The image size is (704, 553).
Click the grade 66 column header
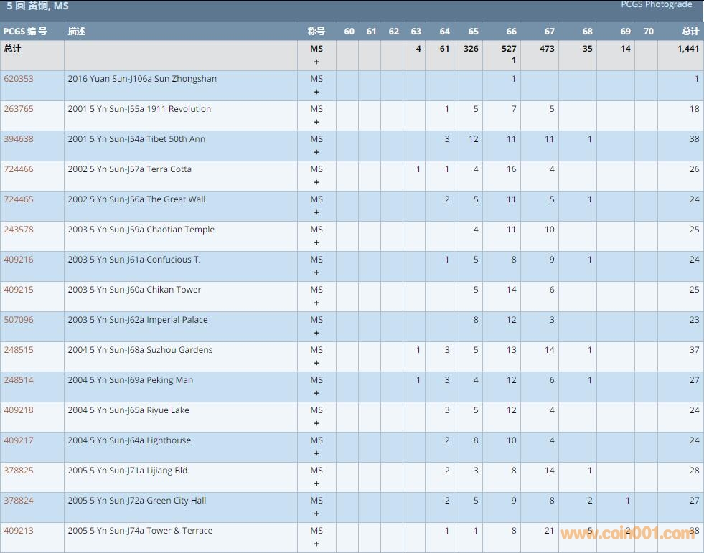point(511,32)
